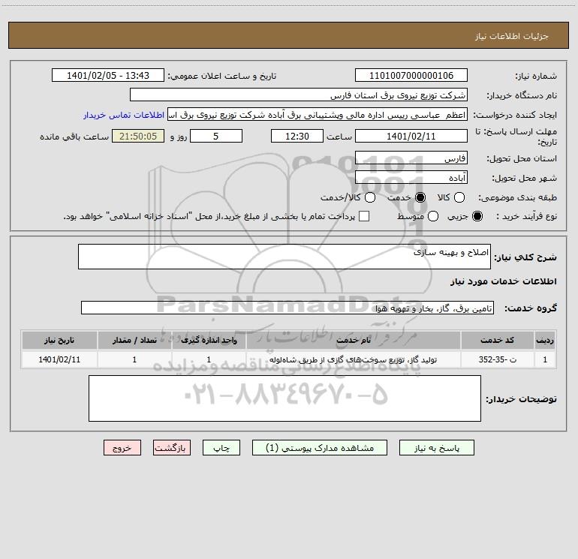Click the deadline time field 12:30
578x559 pixels.
click(297, 136)
